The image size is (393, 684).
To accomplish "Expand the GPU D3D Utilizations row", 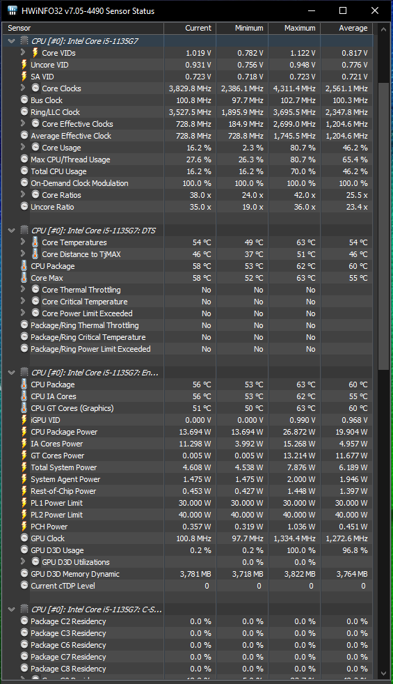I will pos(23,561).
